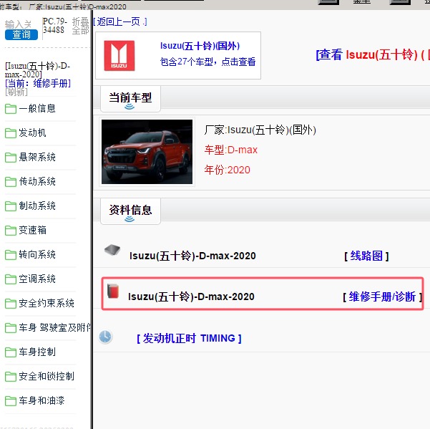Expand the 发动机 tree item
The height and width of the screenshot is (429, 430).
tap(32, 132)
